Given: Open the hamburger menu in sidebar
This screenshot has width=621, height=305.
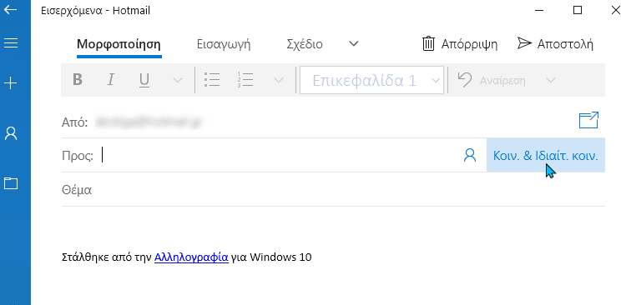Looking at the screenshot, I should [10, 42].
